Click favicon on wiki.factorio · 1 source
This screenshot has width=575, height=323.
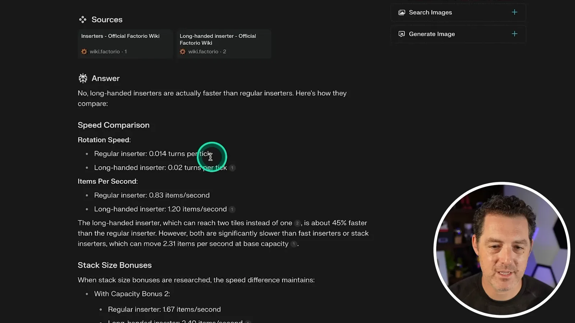tap(84, 52)
